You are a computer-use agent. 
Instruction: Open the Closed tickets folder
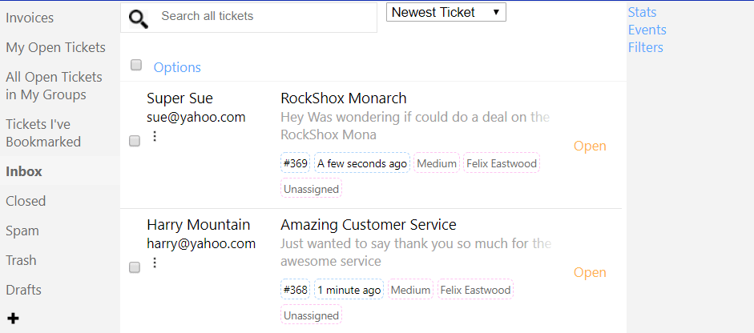pyautogui.click(x=26, y=201)
